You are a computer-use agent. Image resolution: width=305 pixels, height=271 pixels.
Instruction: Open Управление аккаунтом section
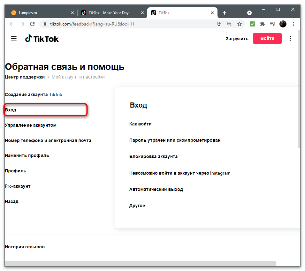(31, 125)
